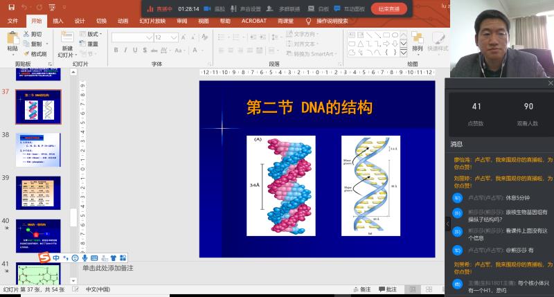Switch to the 插入 ribbon tab

[x=58, y=21]
